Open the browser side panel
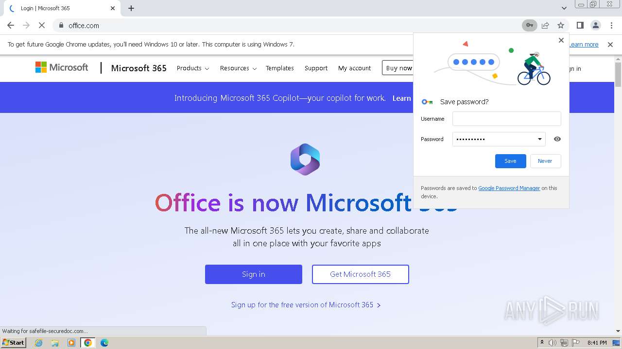 [580, 25]
